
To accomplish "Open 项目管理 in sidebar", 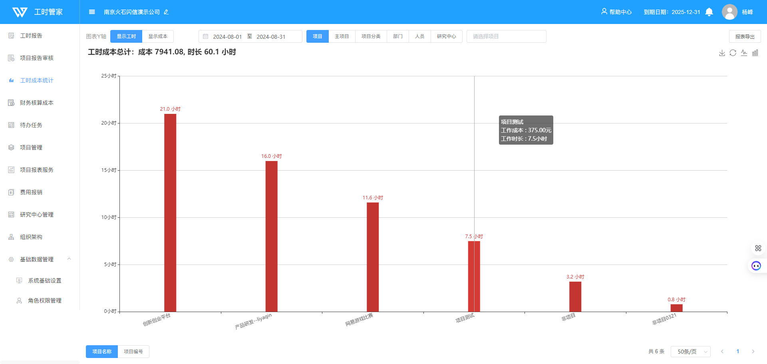I will [x=31, y=147].
